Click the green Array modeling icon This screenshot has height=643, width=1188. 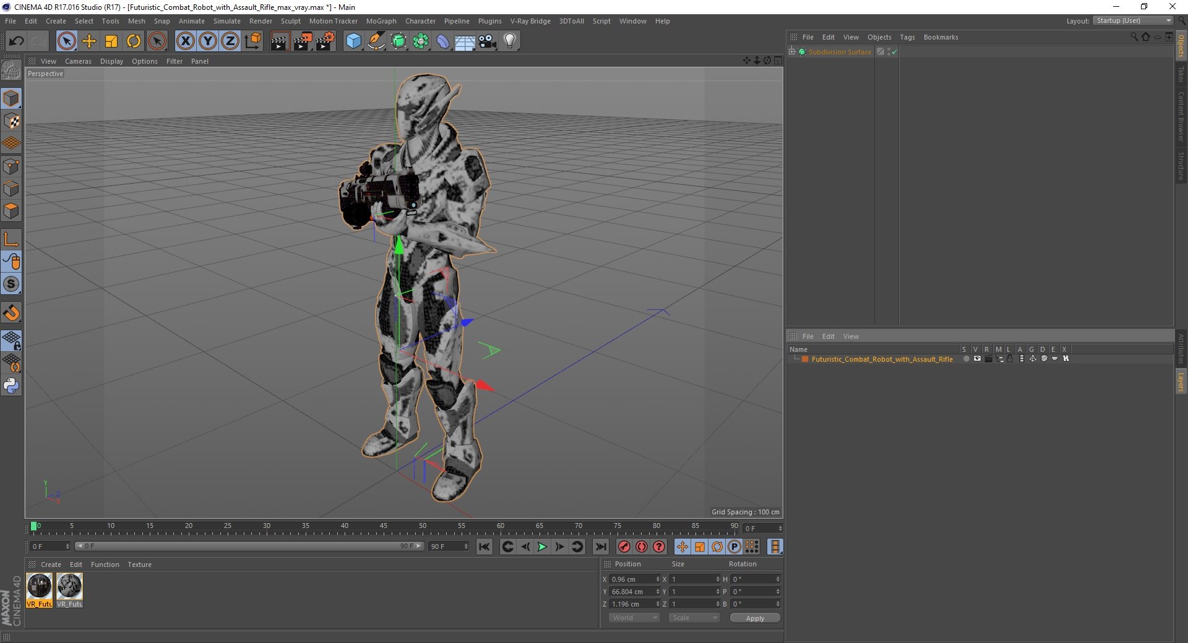click(x=421, y=41)
